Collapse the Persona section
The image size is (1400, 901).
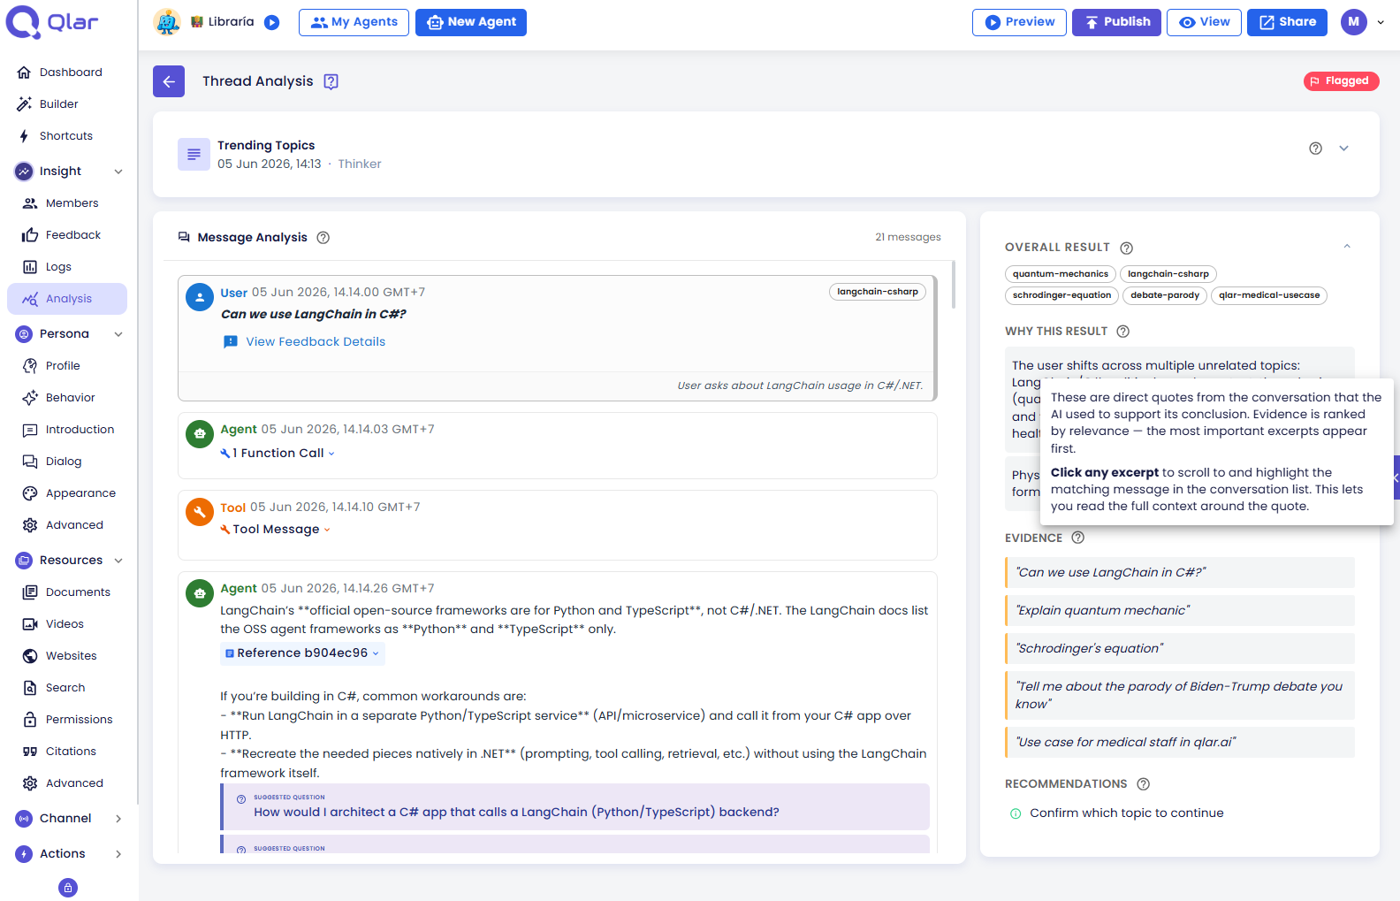click(x=118, y=334)
